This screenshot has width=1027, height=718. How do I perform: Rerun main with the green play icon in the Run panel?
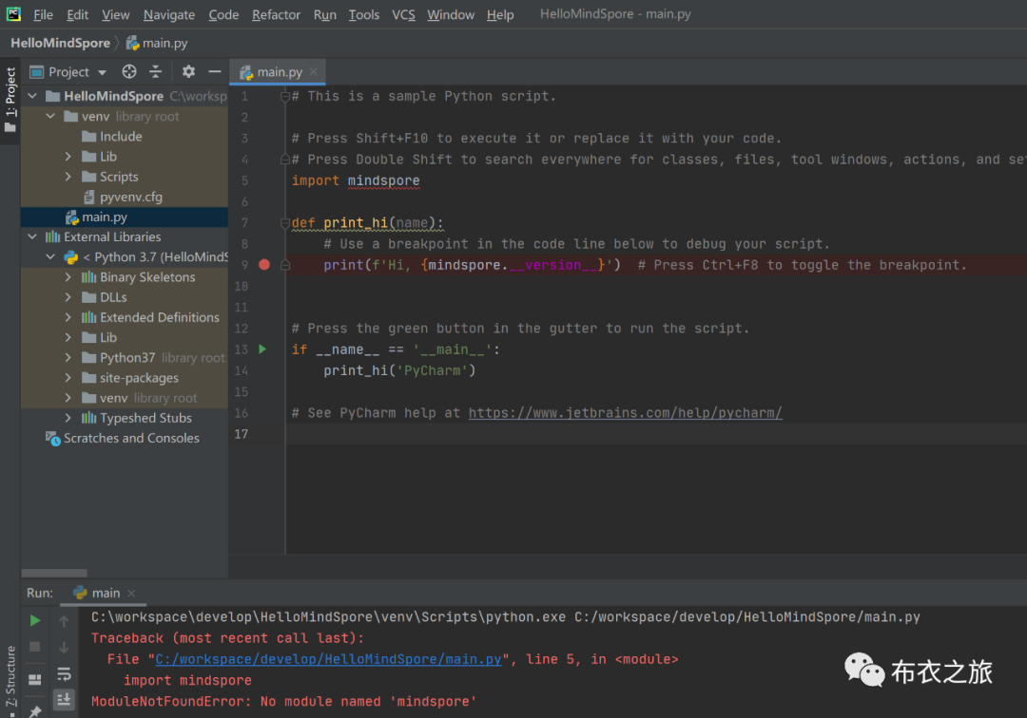pyautogui.click(x=35, y=620)
